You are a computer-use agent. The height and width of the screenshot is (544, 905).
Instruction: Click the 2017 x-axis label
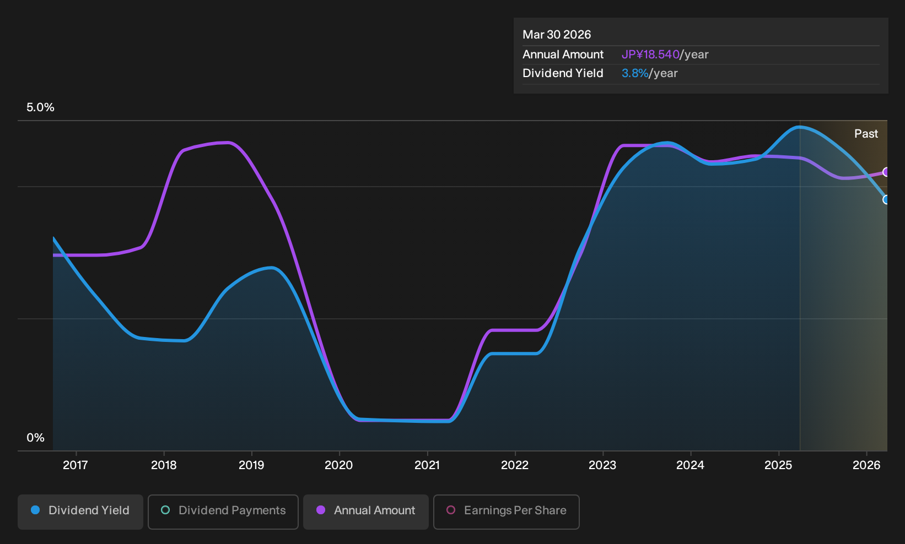coord(76,465)
